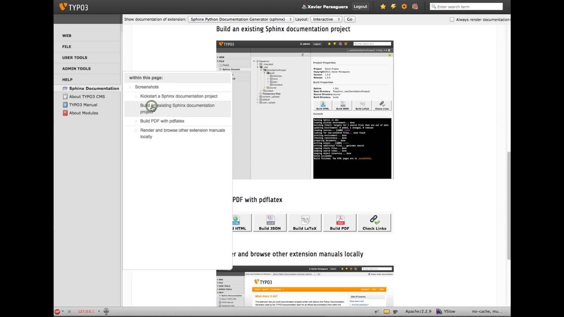564x317 pixels.
Task: Open the HELP module group
Action: (67, 80)
